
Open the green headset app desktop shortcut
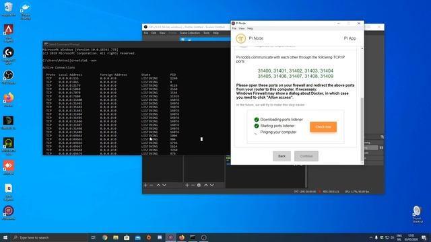coord(9,147)
